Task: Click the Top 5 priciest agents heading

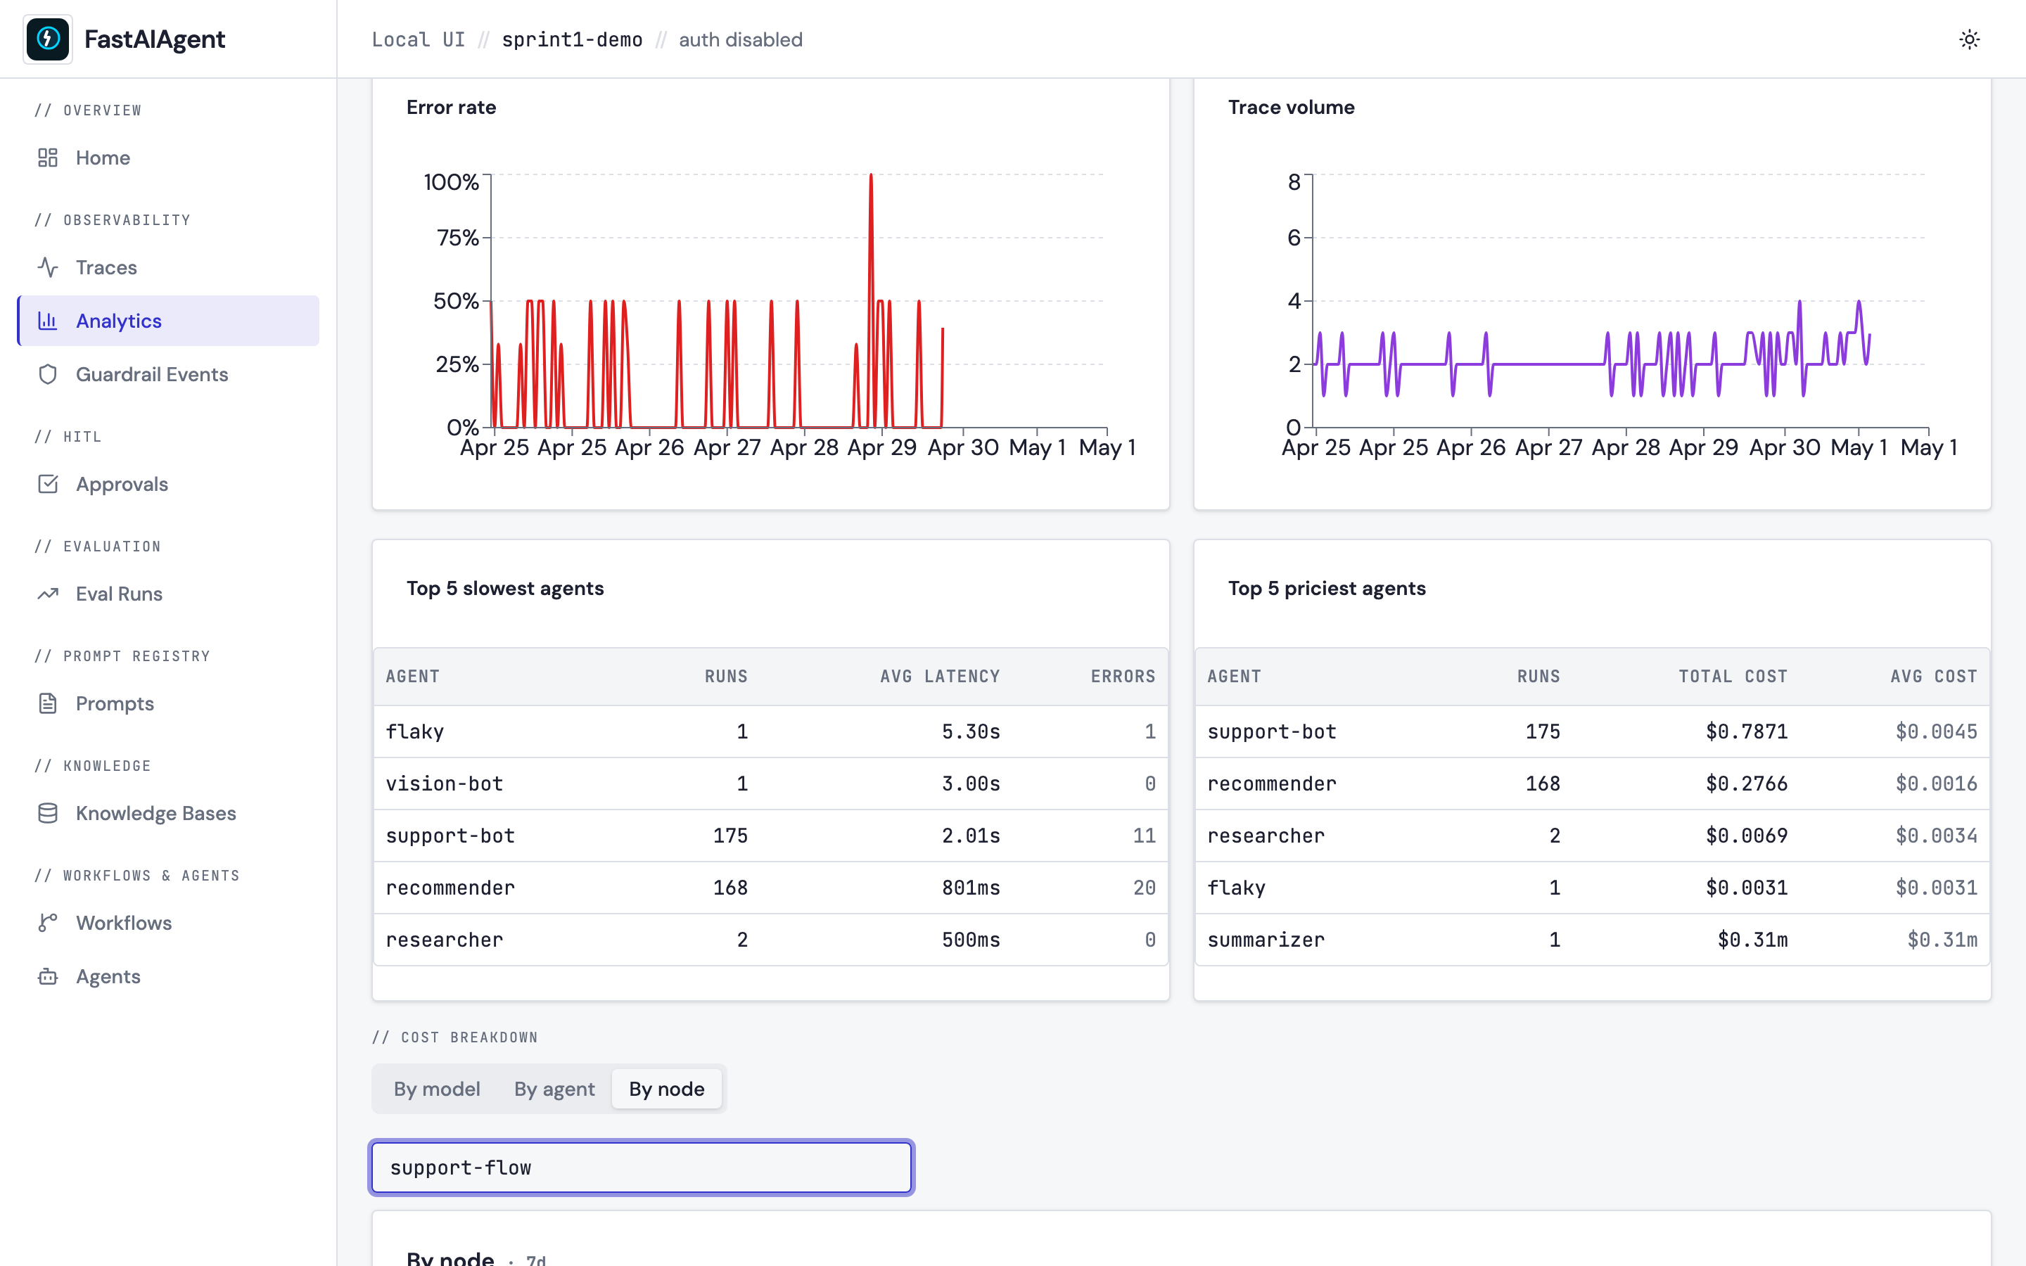Action: 1326,588
